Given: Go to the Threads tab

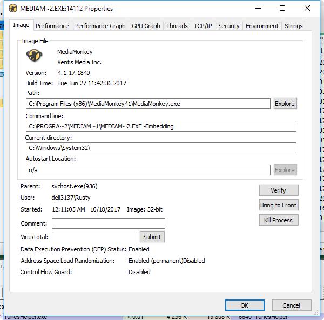Looking at the screenshot, I should coord(177,26).
